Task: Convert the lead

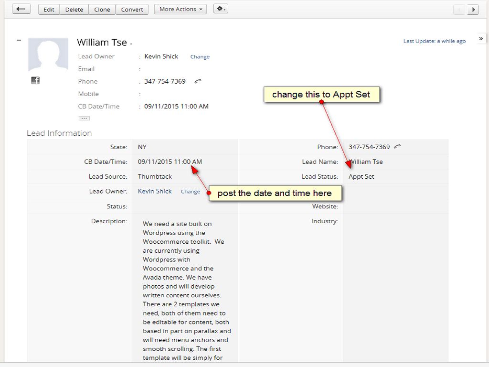Action: coord(132,10)
